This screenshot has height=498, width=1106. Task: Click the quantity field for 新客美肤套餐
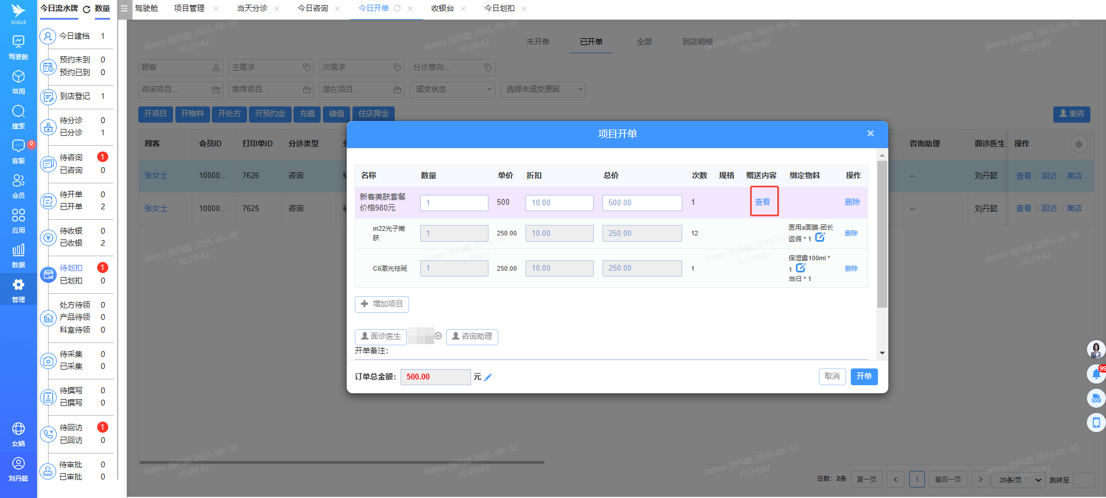coord(454,203)
